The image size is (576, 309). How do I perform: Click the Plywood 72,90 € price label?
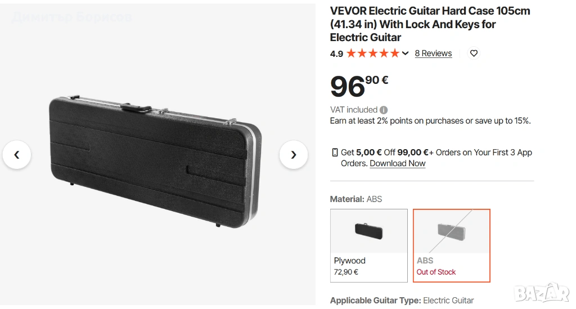[346, 272]
